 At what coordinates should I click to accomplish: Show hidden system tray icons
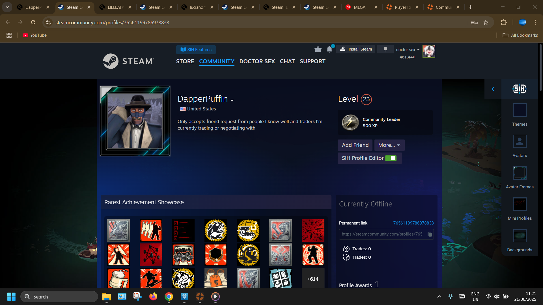click(x=439, y=296)
